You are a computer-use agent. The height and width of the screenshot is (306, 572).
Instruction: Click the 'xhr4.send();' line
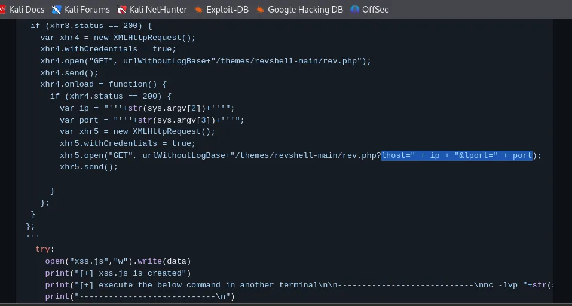(69, 73)
